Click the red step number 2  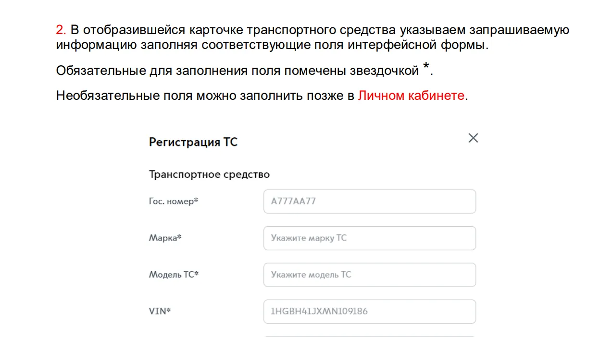coord(60,30)
